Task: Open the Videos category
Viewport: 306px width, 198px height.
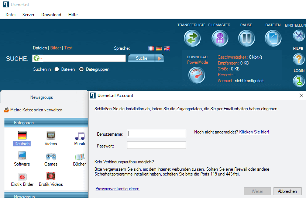Action: tap(51, 139)
